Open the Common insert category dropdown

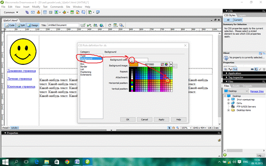point(11,12)
